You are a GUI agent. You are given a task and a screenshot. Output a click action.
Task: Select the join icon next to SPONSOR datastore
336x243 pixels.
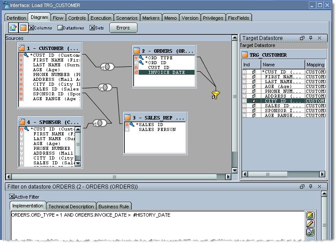100,123
